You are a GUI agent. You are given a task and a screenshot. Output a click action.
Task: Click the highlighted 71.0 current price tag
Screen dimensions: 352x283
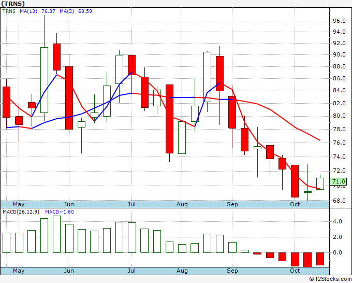(x=338, y=181)
